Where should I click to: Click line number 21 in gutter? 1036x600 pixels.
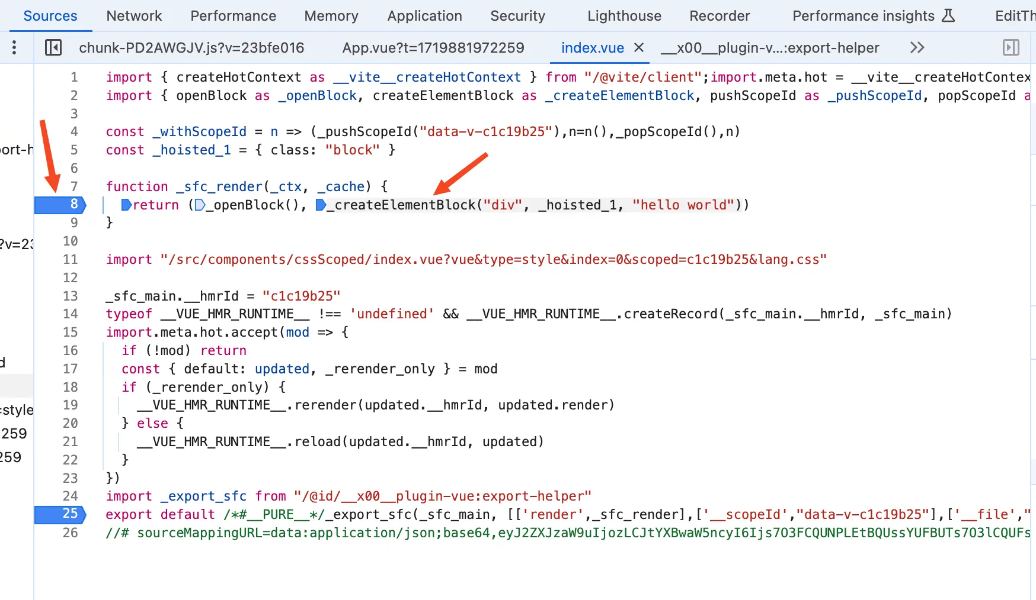coord(70,441)
